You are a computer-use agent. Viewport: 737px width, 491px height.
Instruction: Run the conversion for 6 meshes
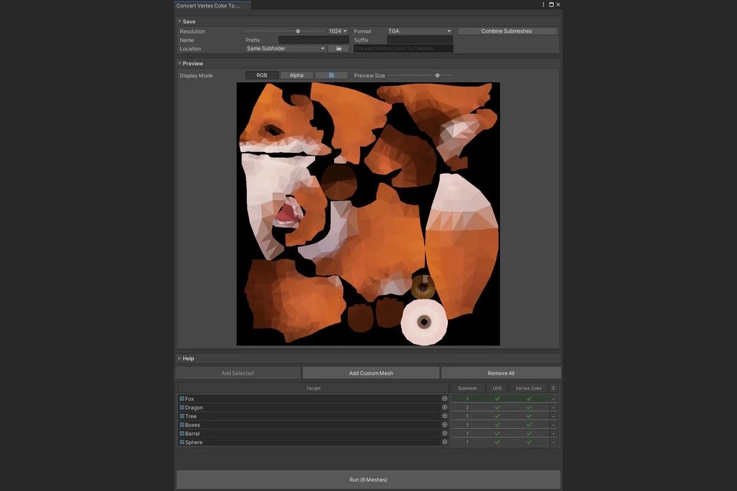click(x=368, y=479)
